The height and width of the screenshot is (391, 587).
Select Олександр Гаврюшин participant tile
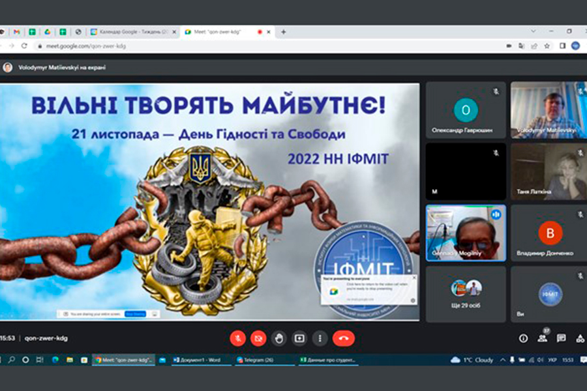pos(466,110)
